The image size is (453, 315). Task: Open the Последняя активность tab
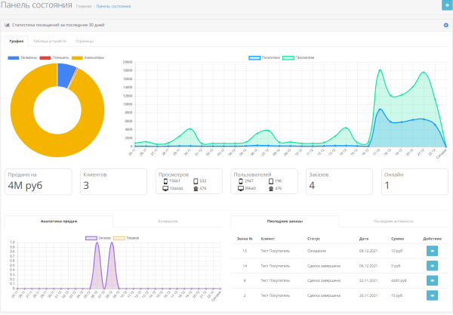click(393, 221)
